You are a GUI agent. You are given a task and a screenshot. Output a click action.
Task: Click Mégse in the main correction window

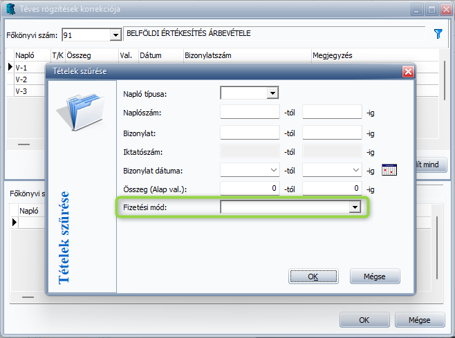pos(420,320)
